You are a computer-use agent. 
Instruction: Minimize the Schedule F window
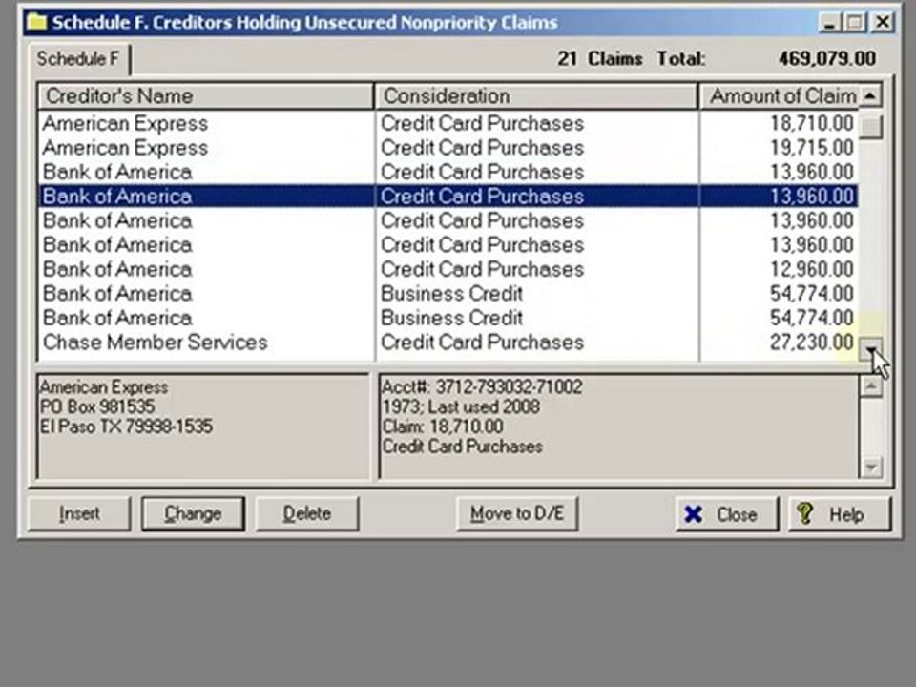829,23
